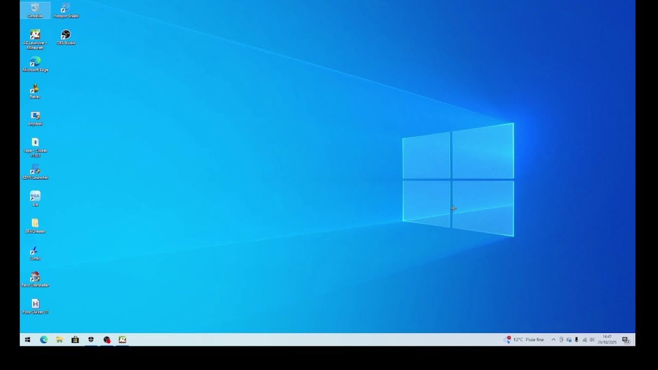The height and width of the screenshot is (370, 658).
Task: Open the Windows Start menu
Action: (x=28, y=340)
